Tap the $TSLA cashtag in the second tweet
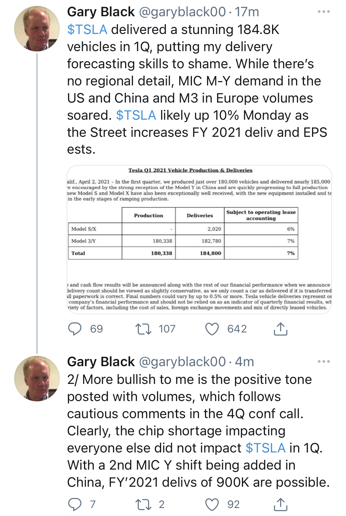 point(266,448)
